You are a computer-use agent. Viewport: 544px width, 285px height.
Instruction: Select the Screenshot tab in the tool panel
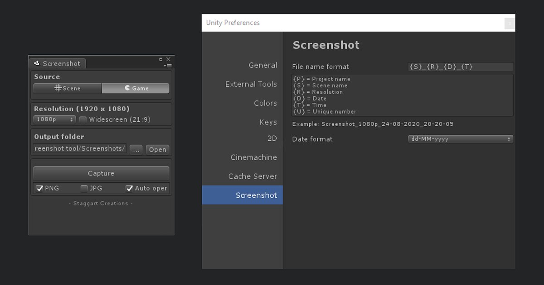pos(57,64)
